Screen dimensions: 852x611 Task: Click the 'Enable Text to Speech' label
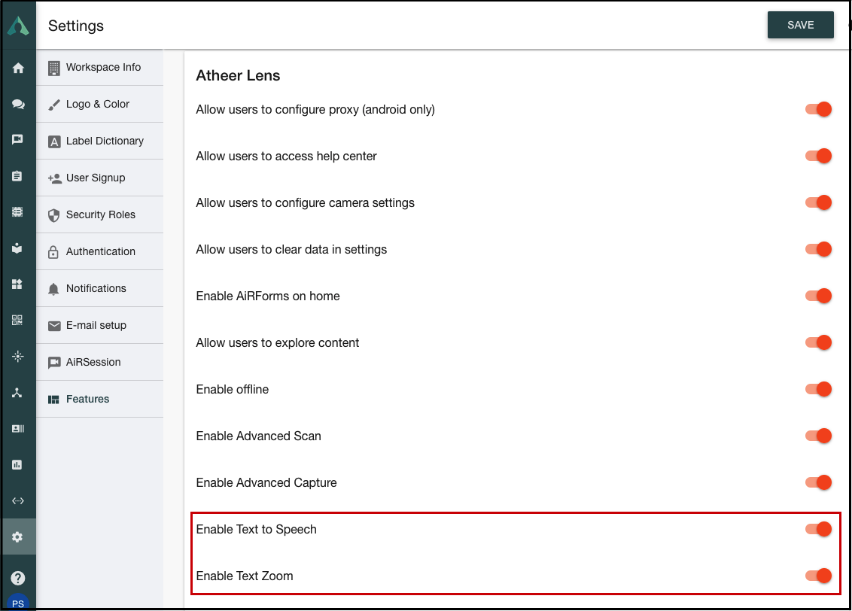(256, 530)
